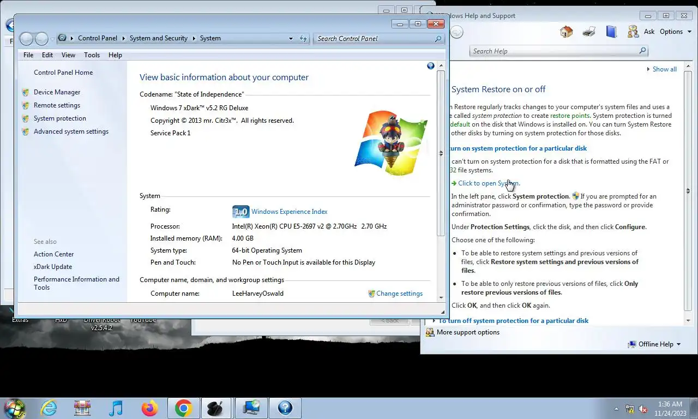This screenshot has height=419, width=698.
Task: Click the 1.0 rating badge
Action: 240,212
